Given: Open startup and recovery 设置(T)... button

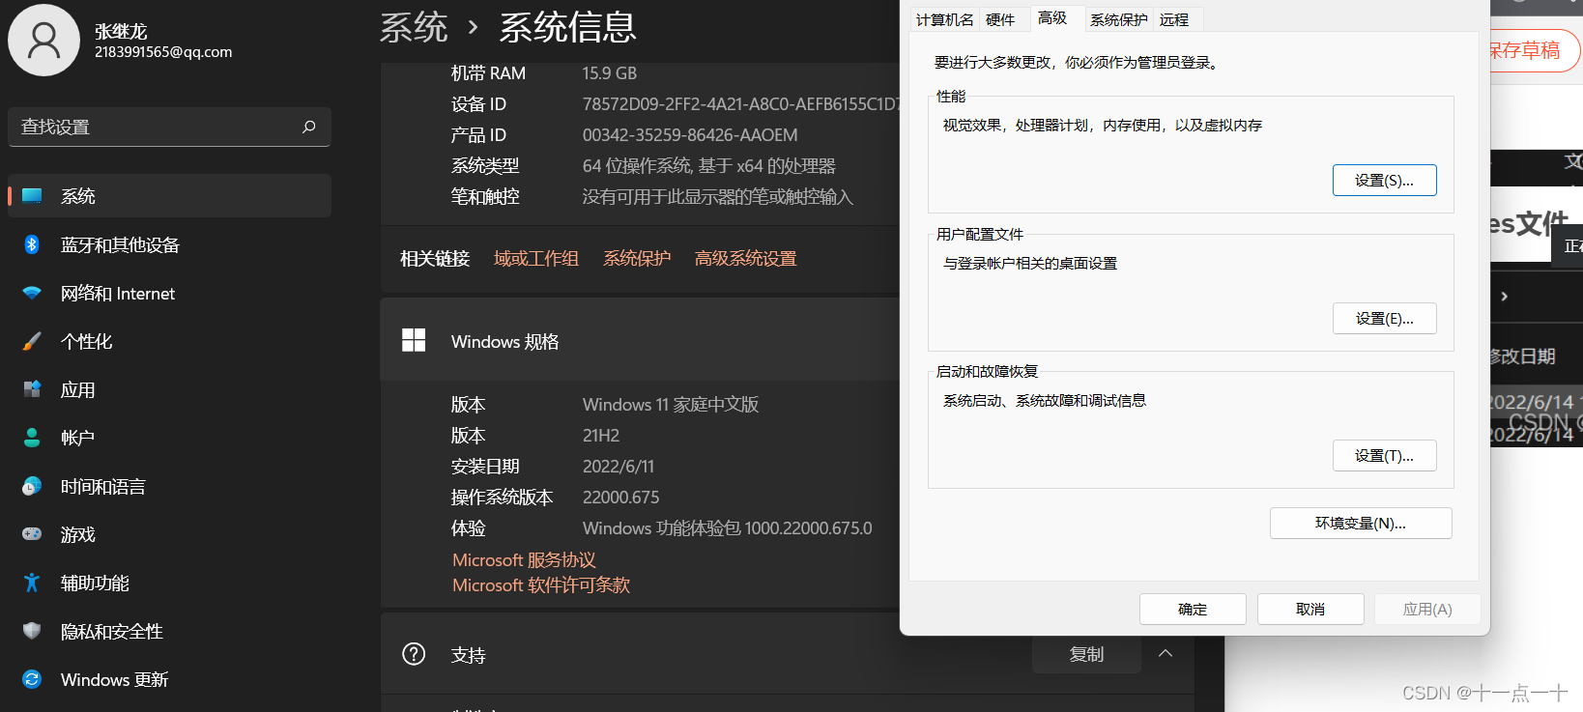Looking at the screenshot, I should pos(1384,456).
